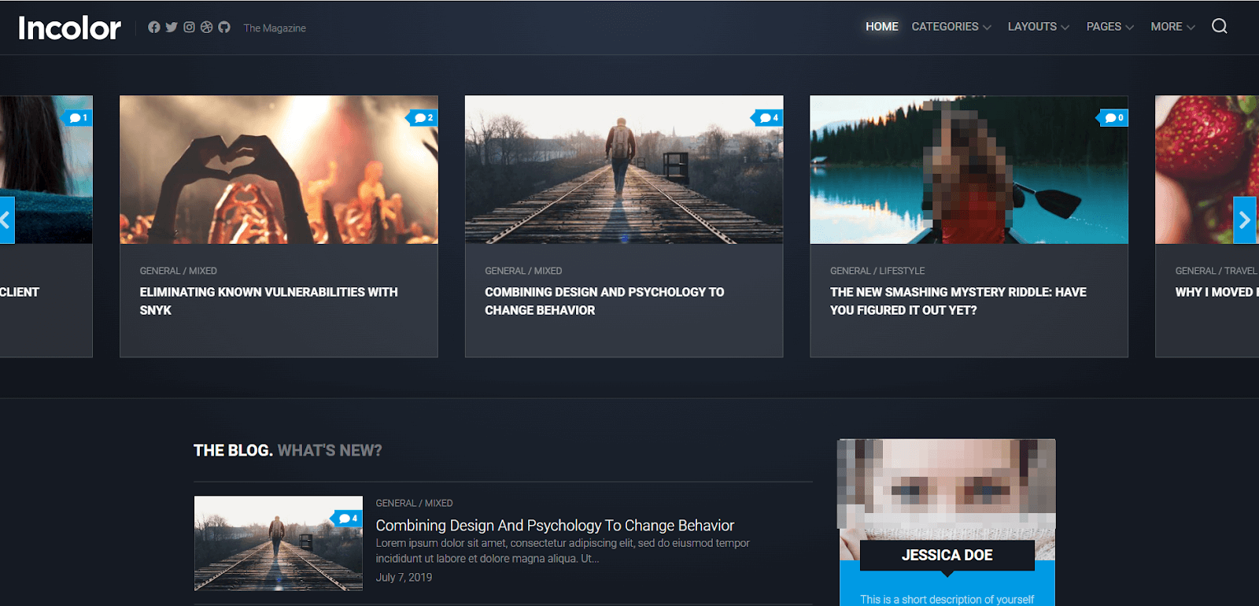Image resolution: width=1259 pixels, height=606 pixels.
Task: Click comment badge on kayak lake article
Action: click(x=1113, y=118)
